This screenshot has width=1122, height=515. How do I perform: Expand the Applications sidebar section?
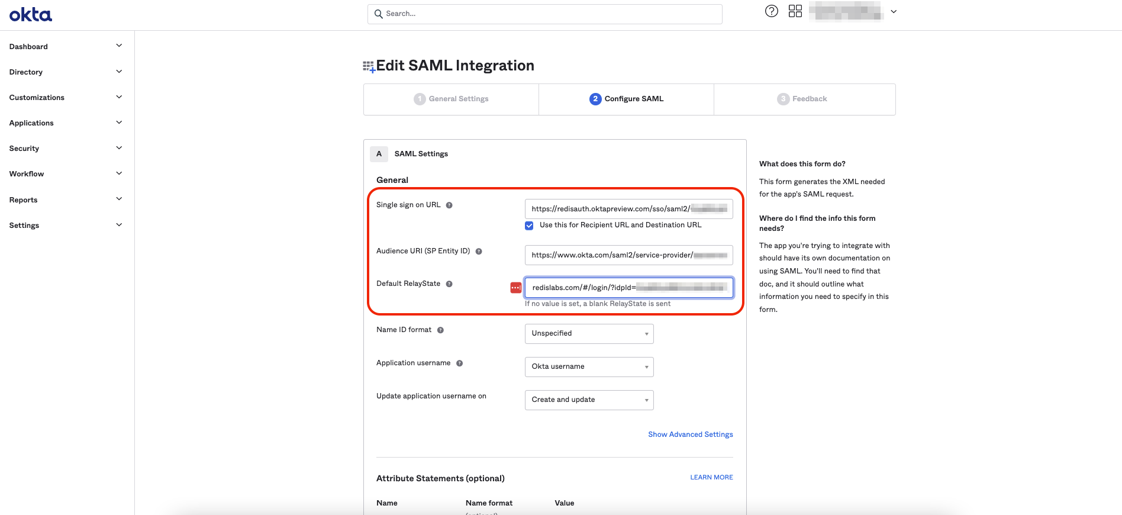point(65,123)
